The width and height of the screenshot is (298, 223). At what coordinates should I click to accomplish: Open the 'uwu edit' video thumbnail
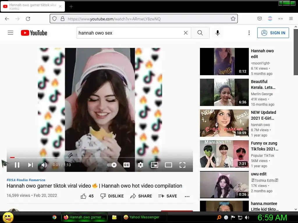click(x=224, y=185)
